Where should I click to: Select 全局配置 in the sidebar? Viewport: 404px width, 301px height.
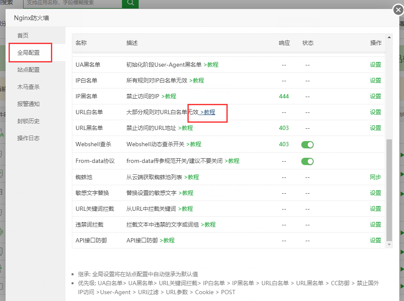tap(28, 53)
